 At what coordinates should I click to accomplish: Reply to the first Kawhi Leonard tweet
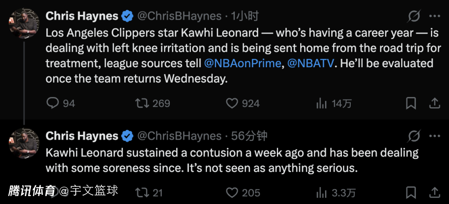tap(53, 103)
